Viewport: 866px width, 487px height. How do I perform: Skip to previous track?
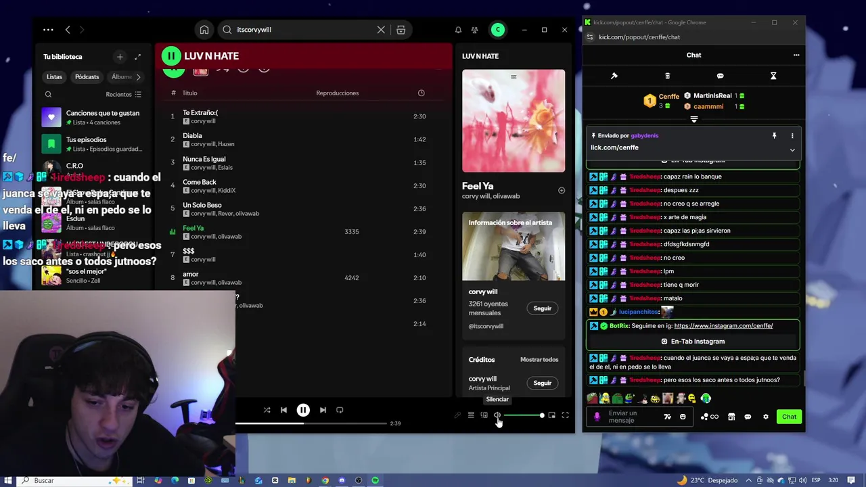283,410
